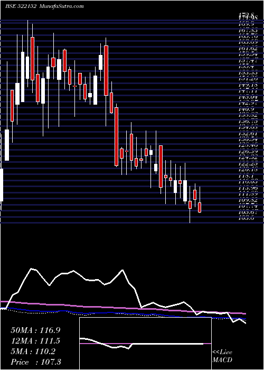Select the 50MA : 116.9 reading

coord(35,330)
